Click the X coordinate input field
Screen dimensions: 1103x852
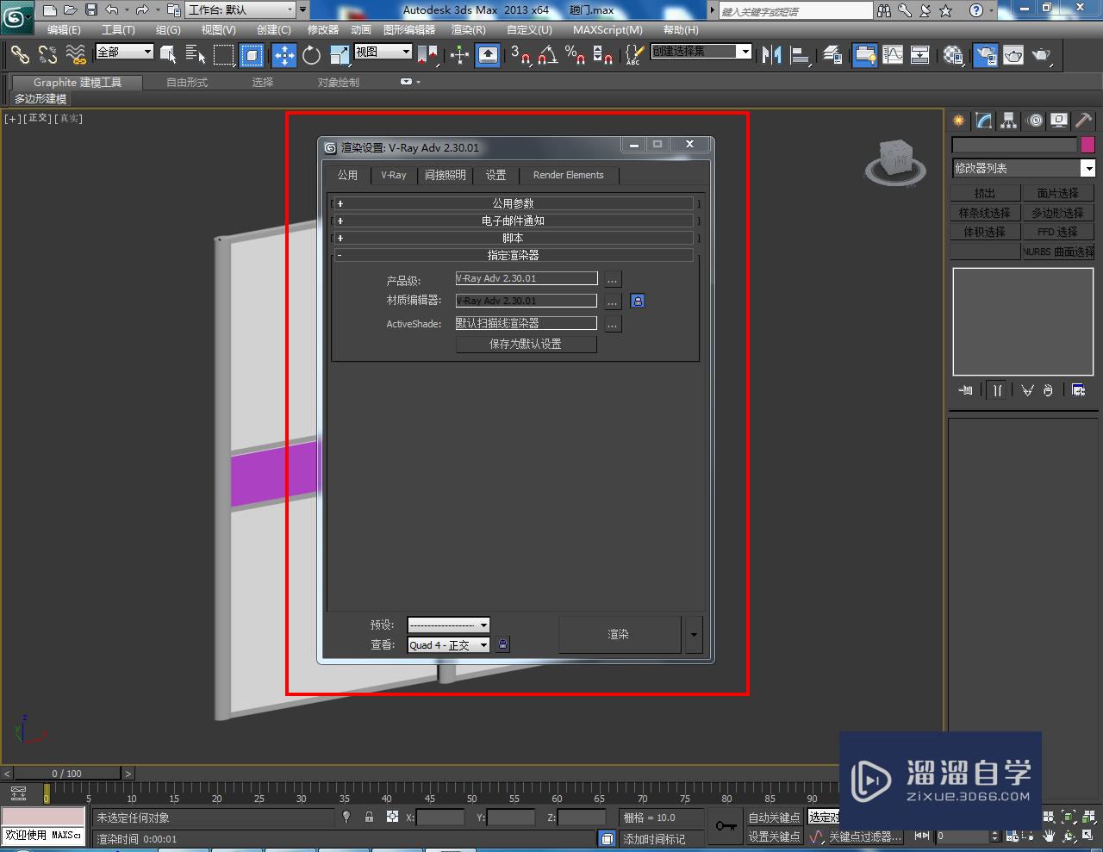(x=440, y=818)
